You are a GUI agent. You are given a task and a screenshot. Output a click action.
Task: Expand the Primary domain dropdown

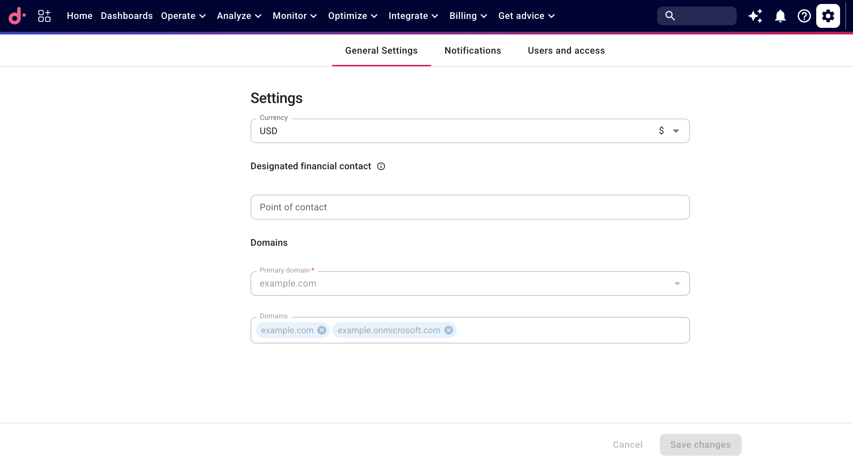(x=677, y=283)
